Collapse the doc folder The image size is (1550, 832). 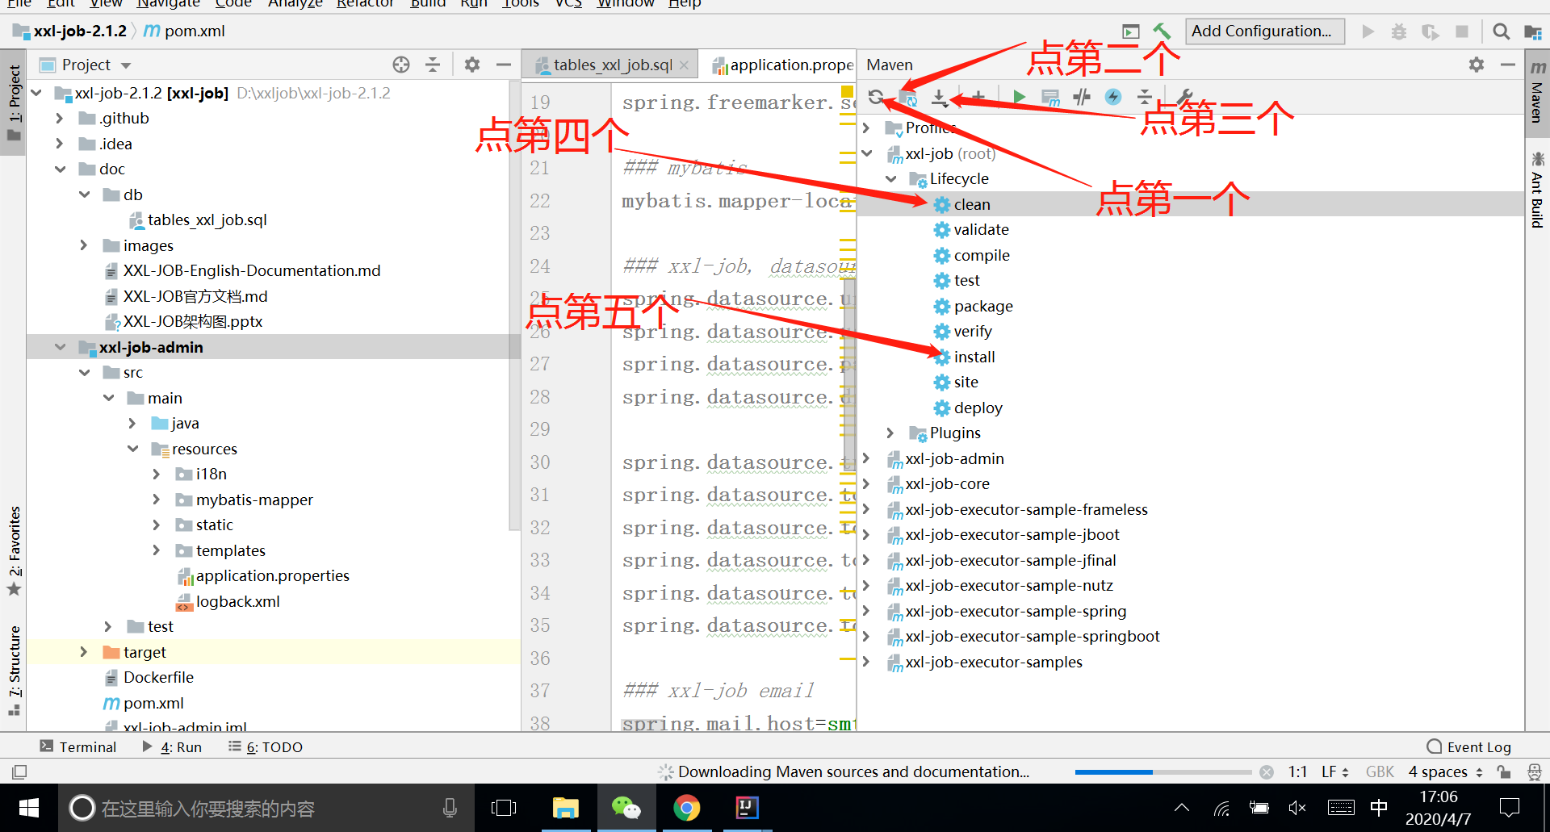[x=60, y=169]
